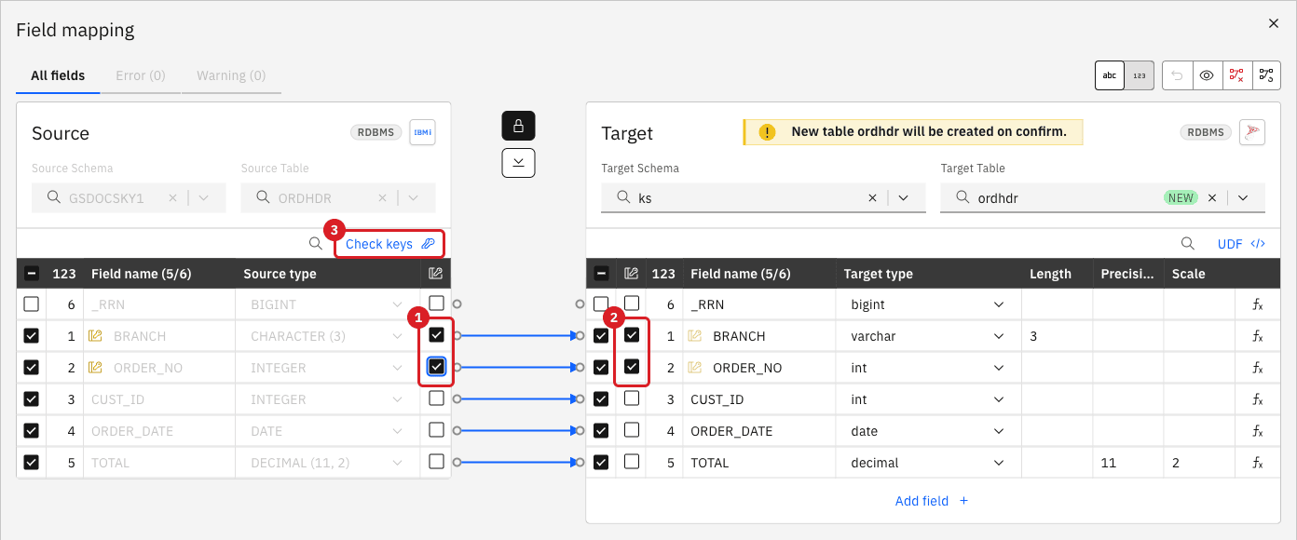Clear the Target Table ordhdr value

tap(1212, 197)
